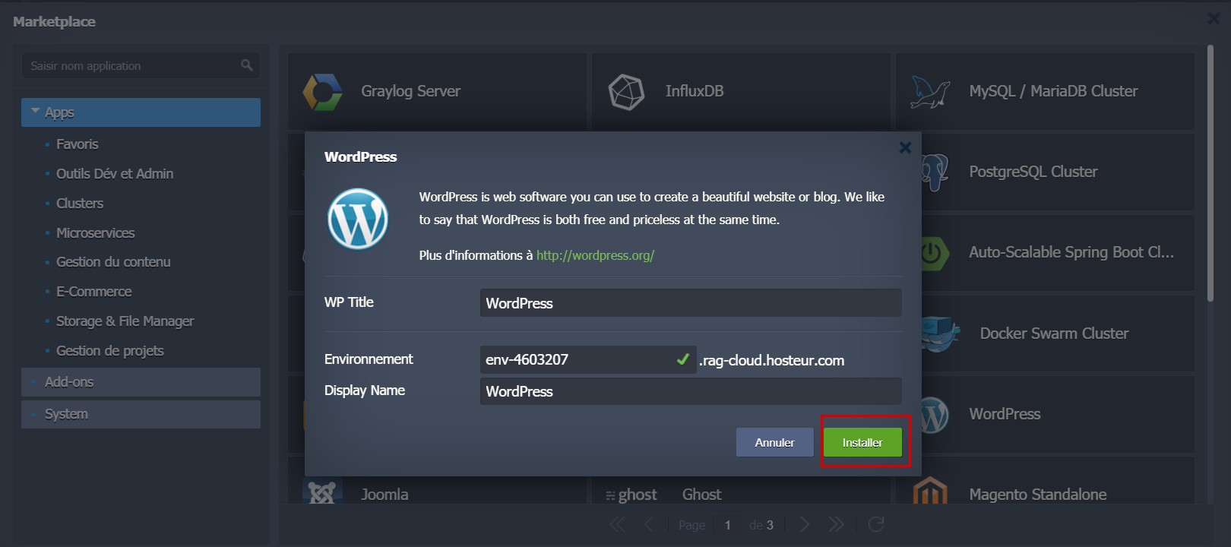Screen dimensions: 1231x547
Task: Click the Magento Standalone icon
Action: tap(930, 492)
